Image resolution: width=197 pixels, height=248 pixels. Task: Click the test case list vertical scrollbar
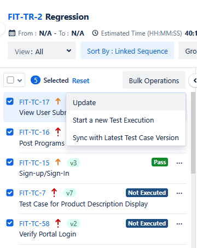pyautogui.click(x=193, y=132)
